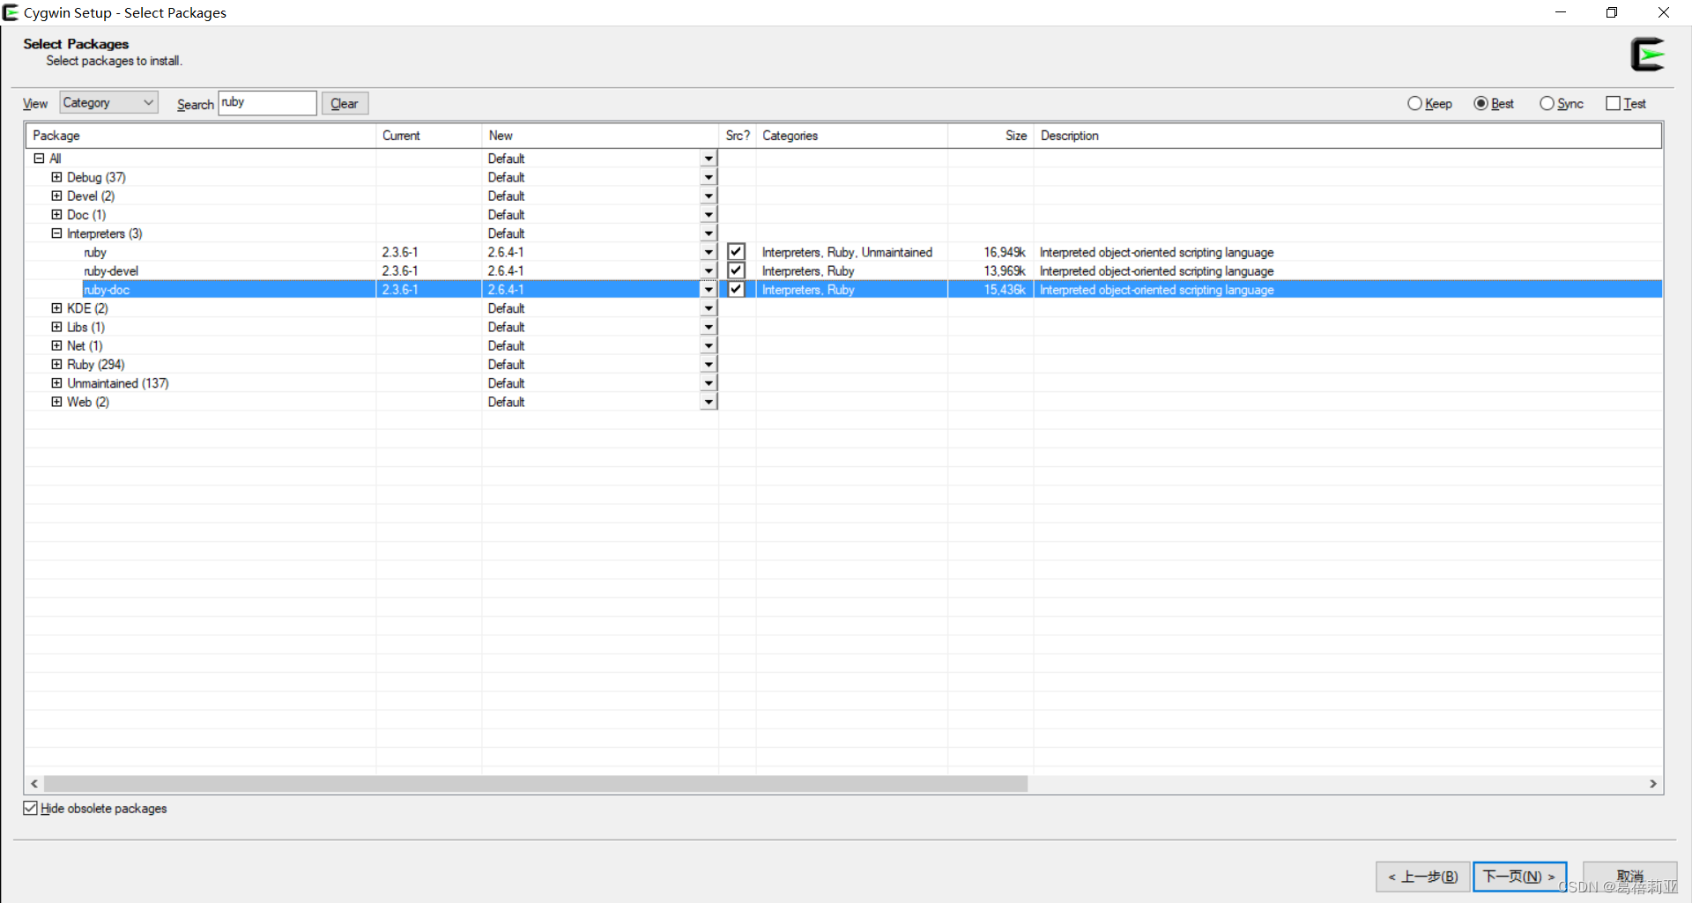Viewport: 1692px width, 903px height.
Task: Open the View Category combo box
Action: coord(108,102)
